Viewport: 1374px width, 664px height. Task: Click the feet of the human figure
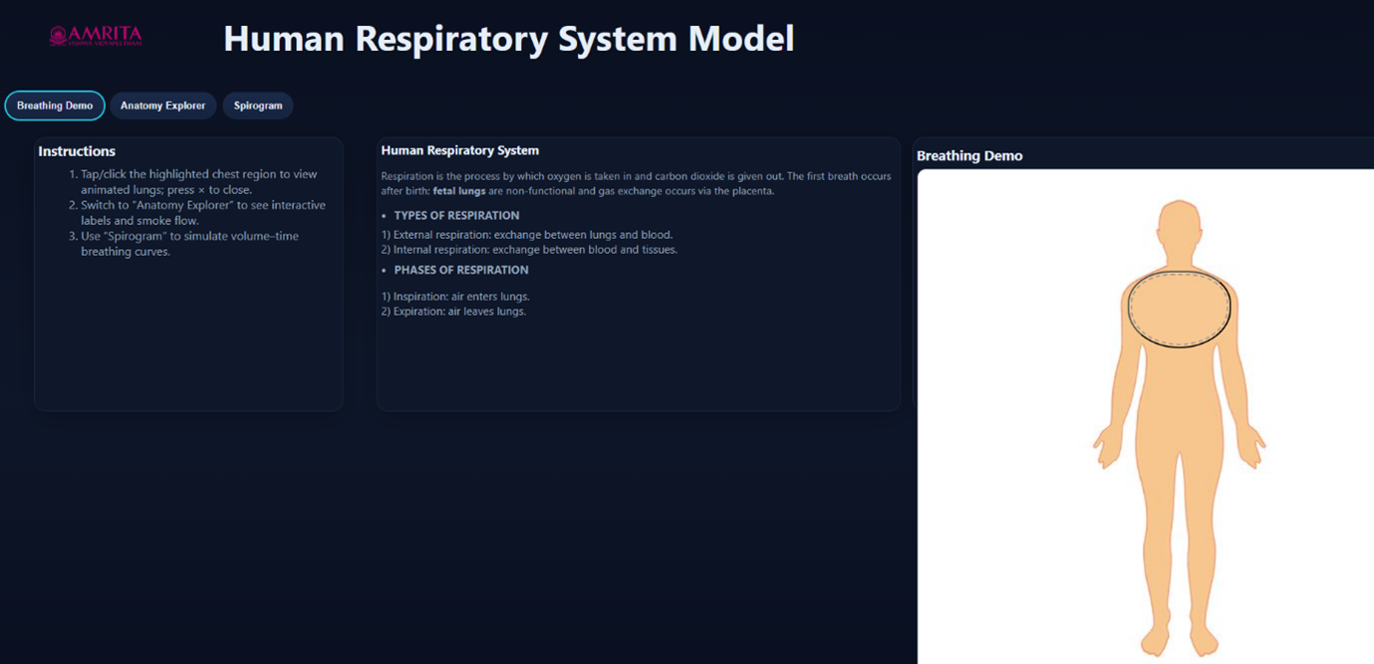point(1179,638)
